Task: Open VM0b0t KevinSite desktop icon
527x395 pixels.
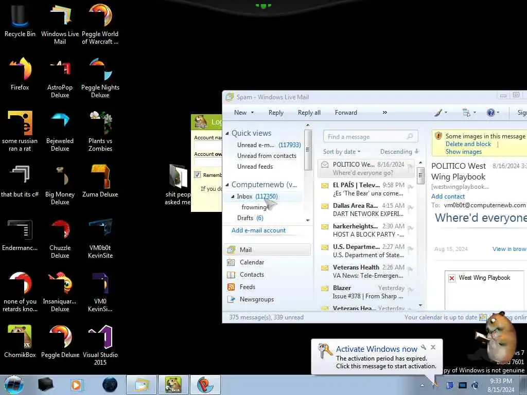Action: [x=100, y=239]
